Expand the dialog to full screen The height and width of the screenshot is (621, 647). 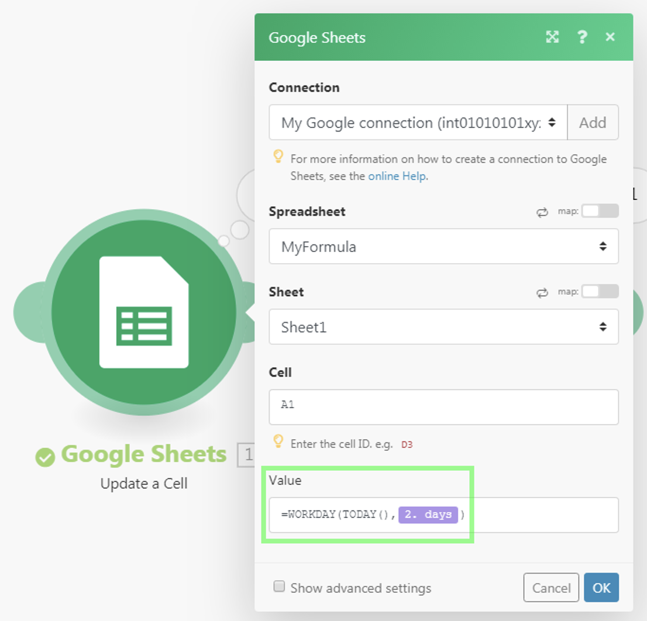[552, 37]
